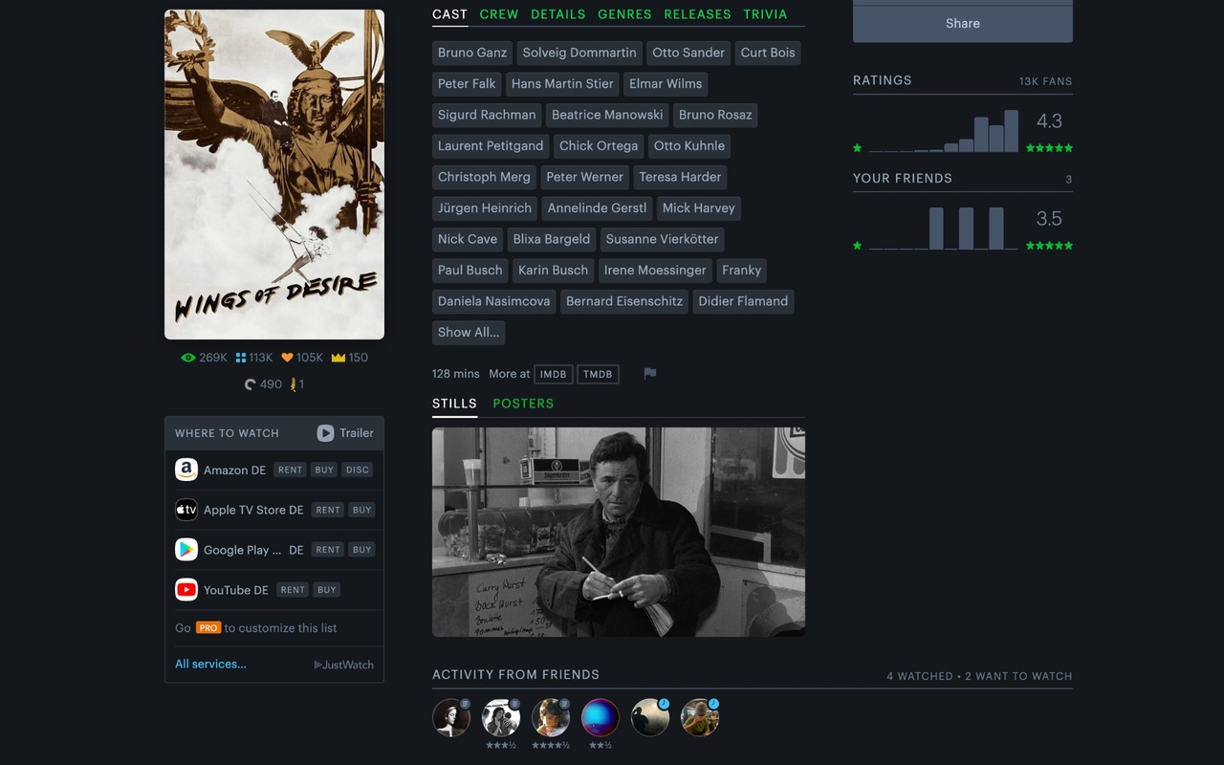The image size is (1224, 765).
Task: Open Curt Bois cast page
Action: point(768,53)
